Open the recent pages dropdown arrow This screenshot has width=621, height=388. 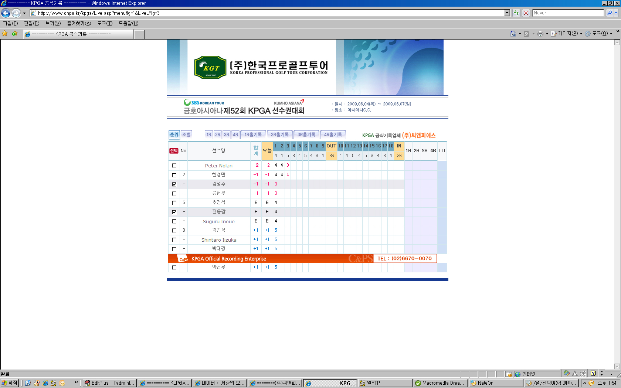(24, 13)
